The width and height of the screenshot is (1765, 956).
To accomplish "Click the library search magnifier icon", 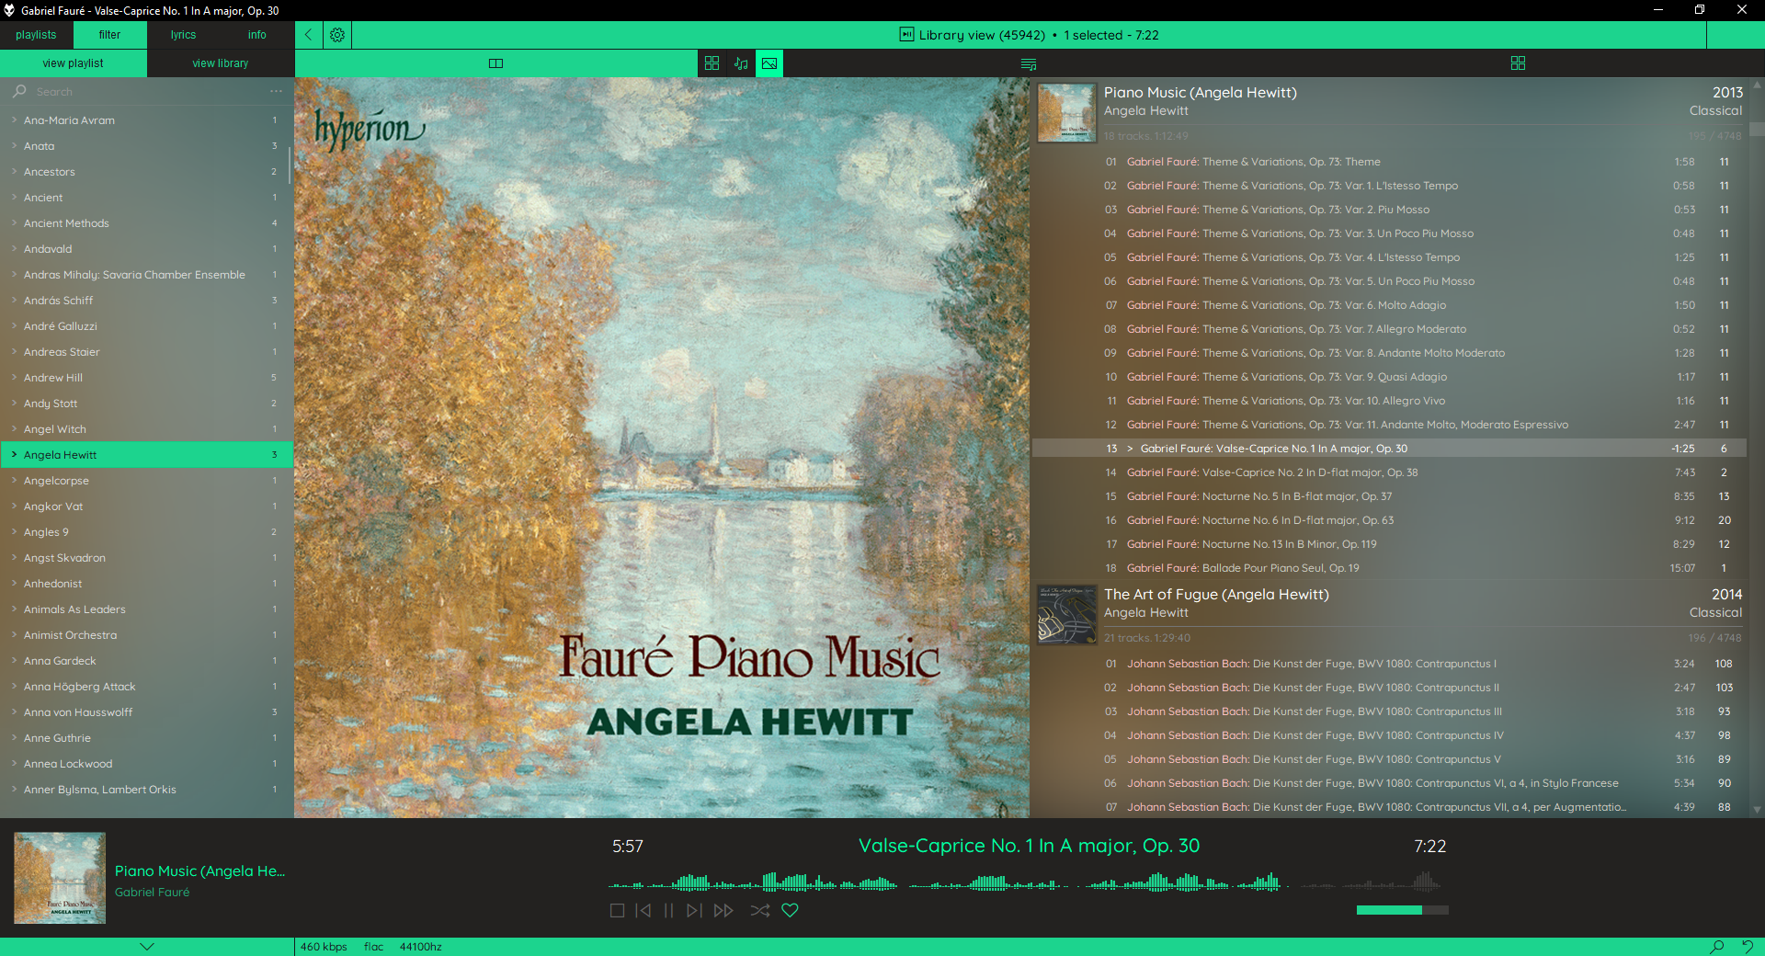I will point(19,92).
